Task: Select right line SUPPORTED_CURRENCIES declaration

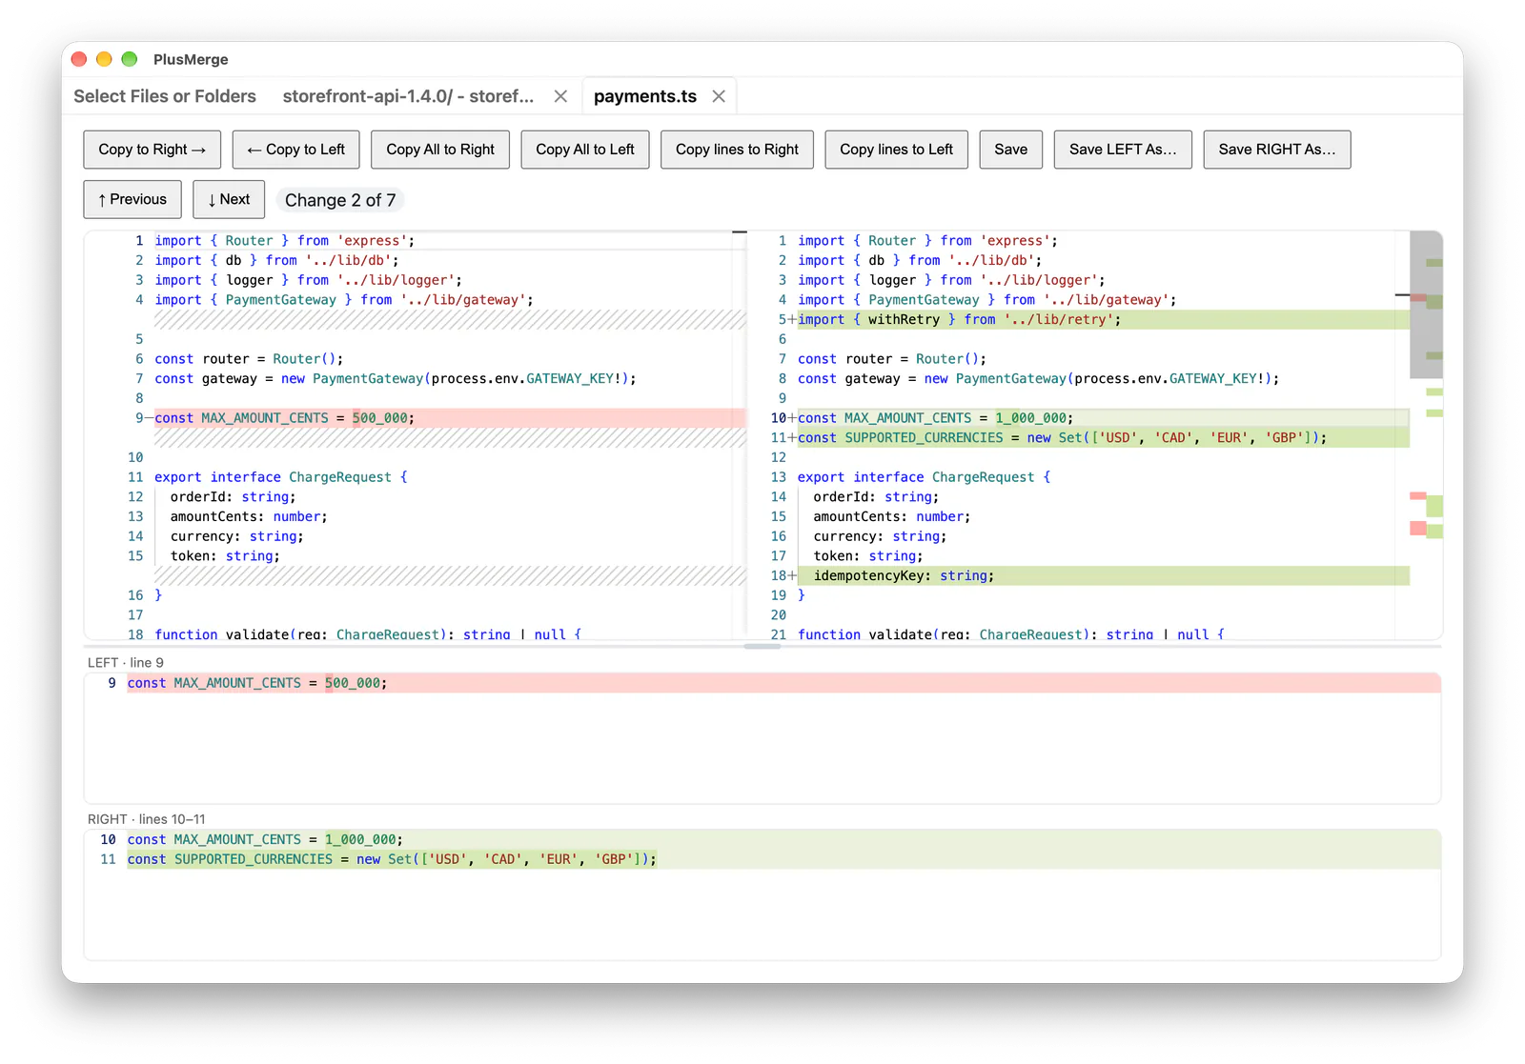Action: [1103, 438]
